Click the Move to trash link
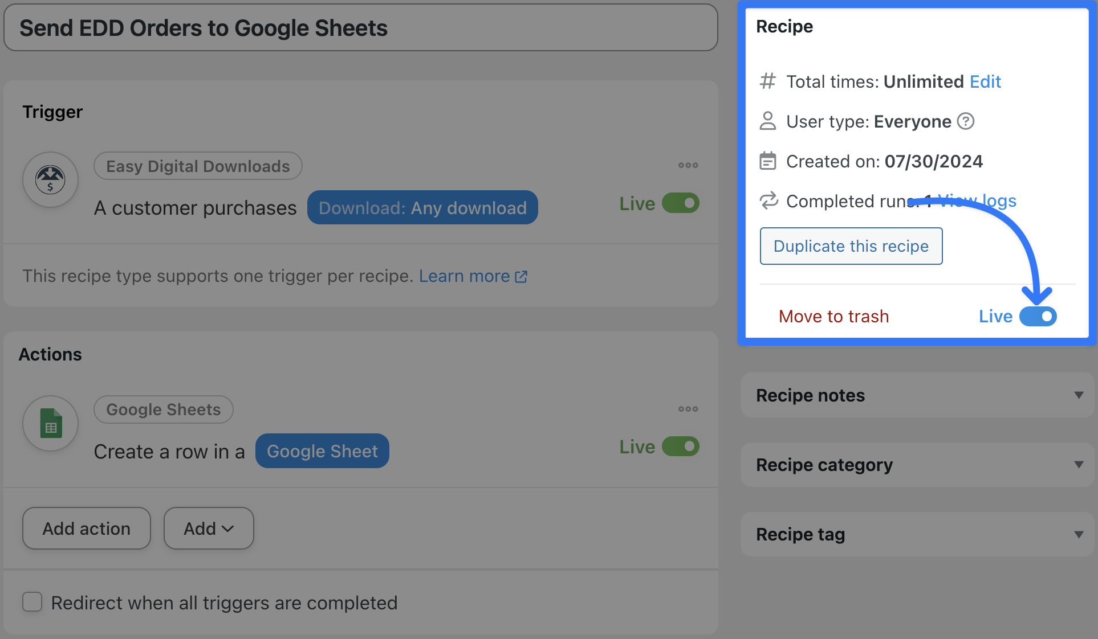 [x=833, y=317]
